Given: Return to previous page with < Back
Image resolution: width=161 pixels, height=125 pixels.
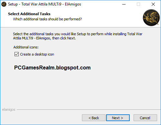Looking at the screenshot, I should click(94, 118).
